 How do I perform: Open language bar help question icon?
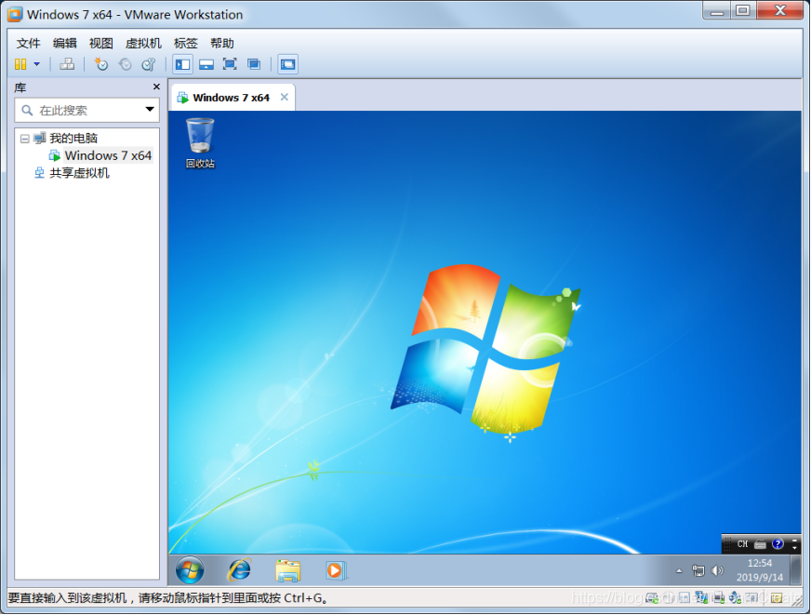[778, 544]
